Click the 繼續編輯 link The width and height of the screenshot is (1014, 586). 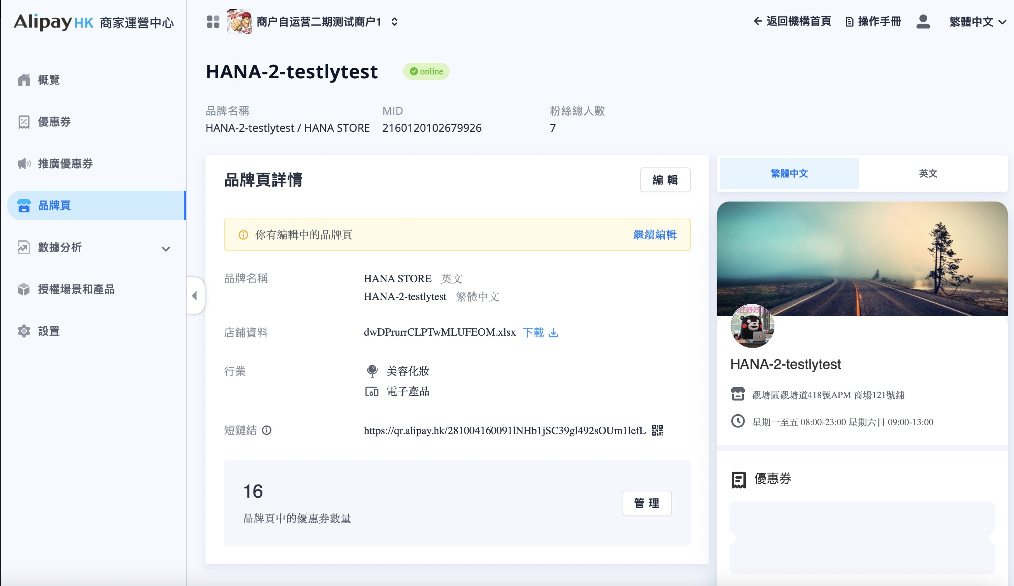655,235
